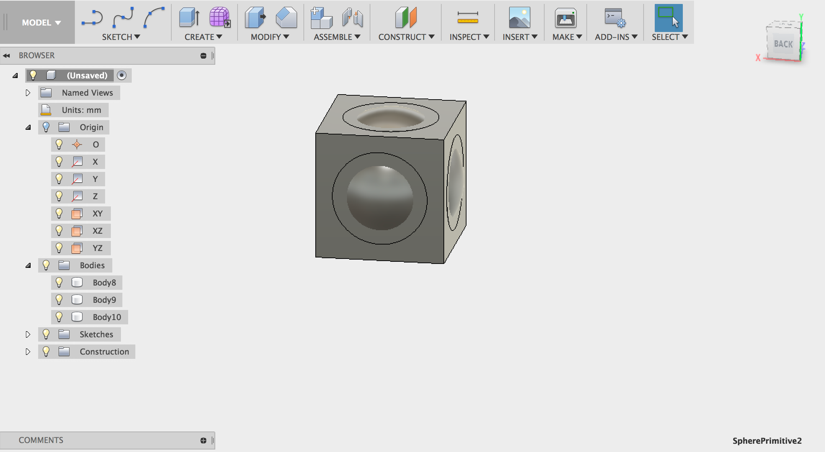This screenshot has height=452, width=825.
Task: Click the Offset Plane icon in Construct
Action: click(x=406, y=17)
